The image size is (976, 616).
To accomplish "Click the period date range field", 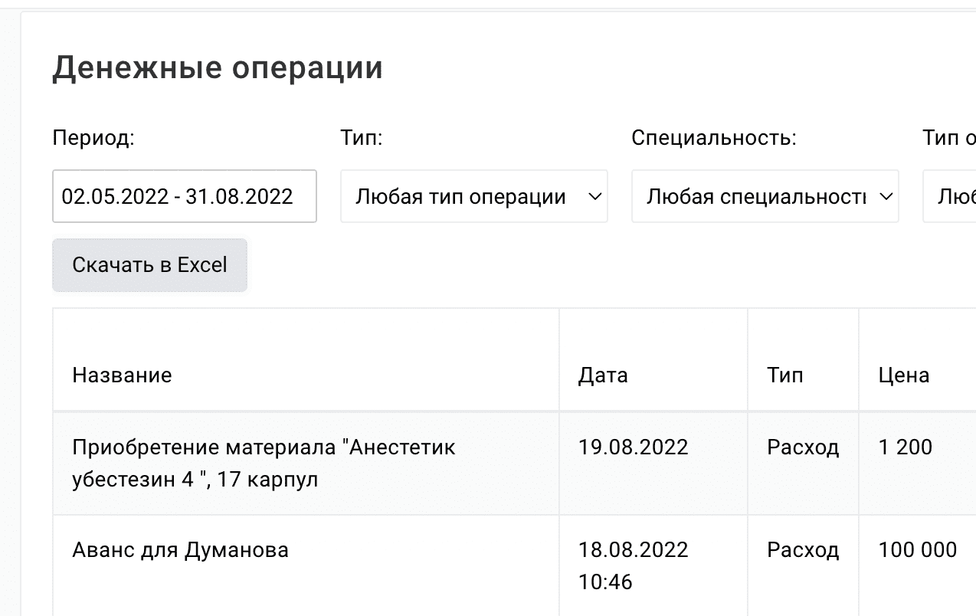I will [x=184, y=197].
